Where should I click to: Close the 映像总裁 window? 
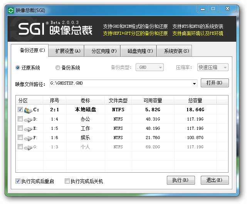point(227,9)
